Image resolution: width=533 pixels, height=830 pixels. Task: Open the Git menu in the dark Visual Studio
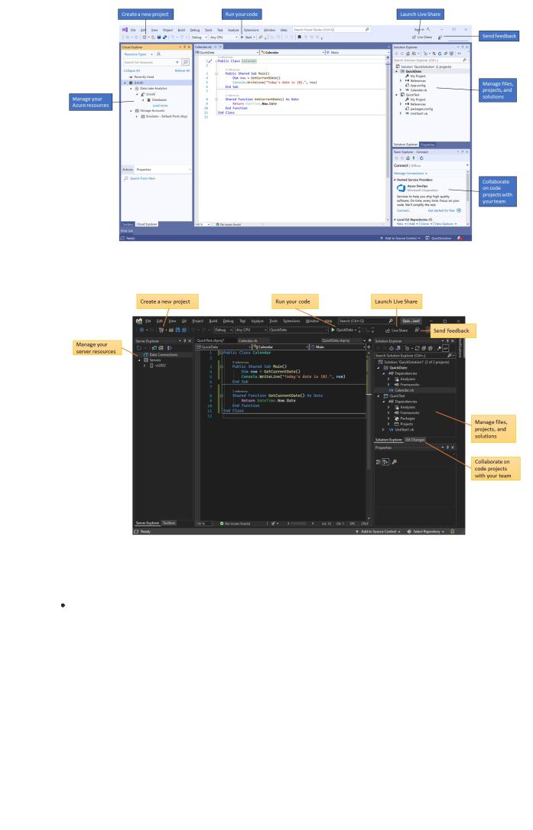(184, 321)
